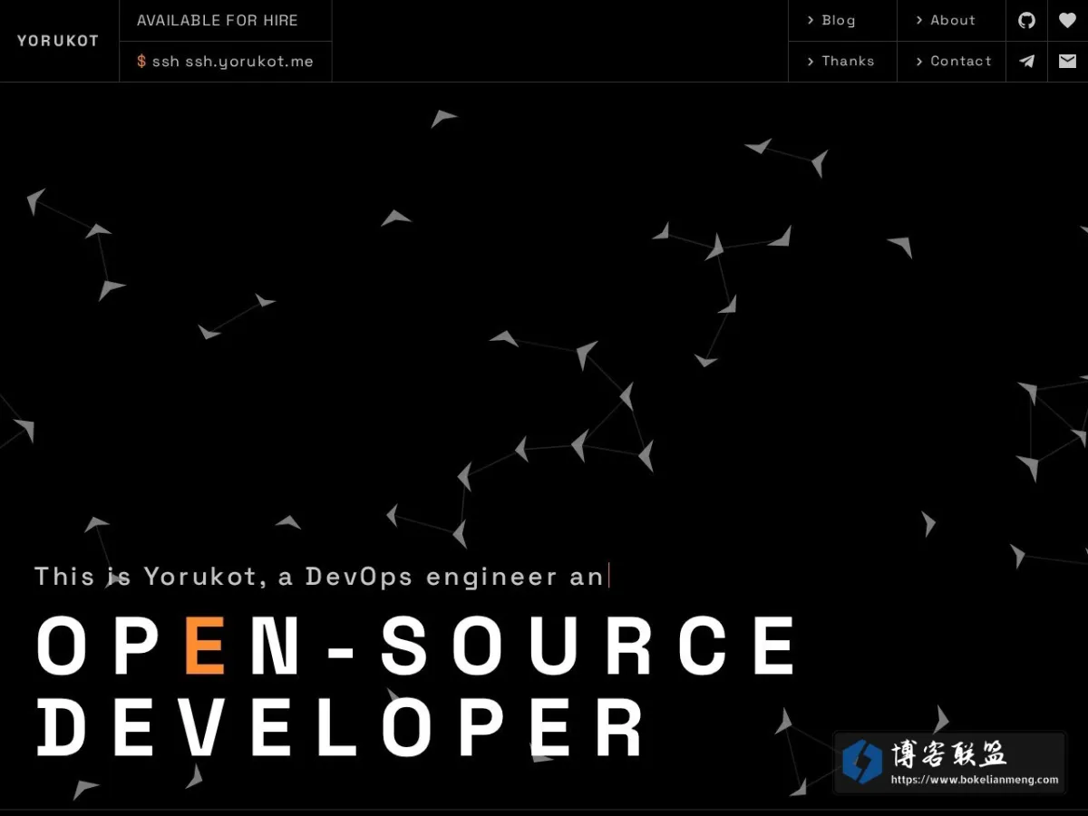This screenshot has width=1088, height=816.
Task: Click the DEVELOPER headline text
Action: [342, 727]
